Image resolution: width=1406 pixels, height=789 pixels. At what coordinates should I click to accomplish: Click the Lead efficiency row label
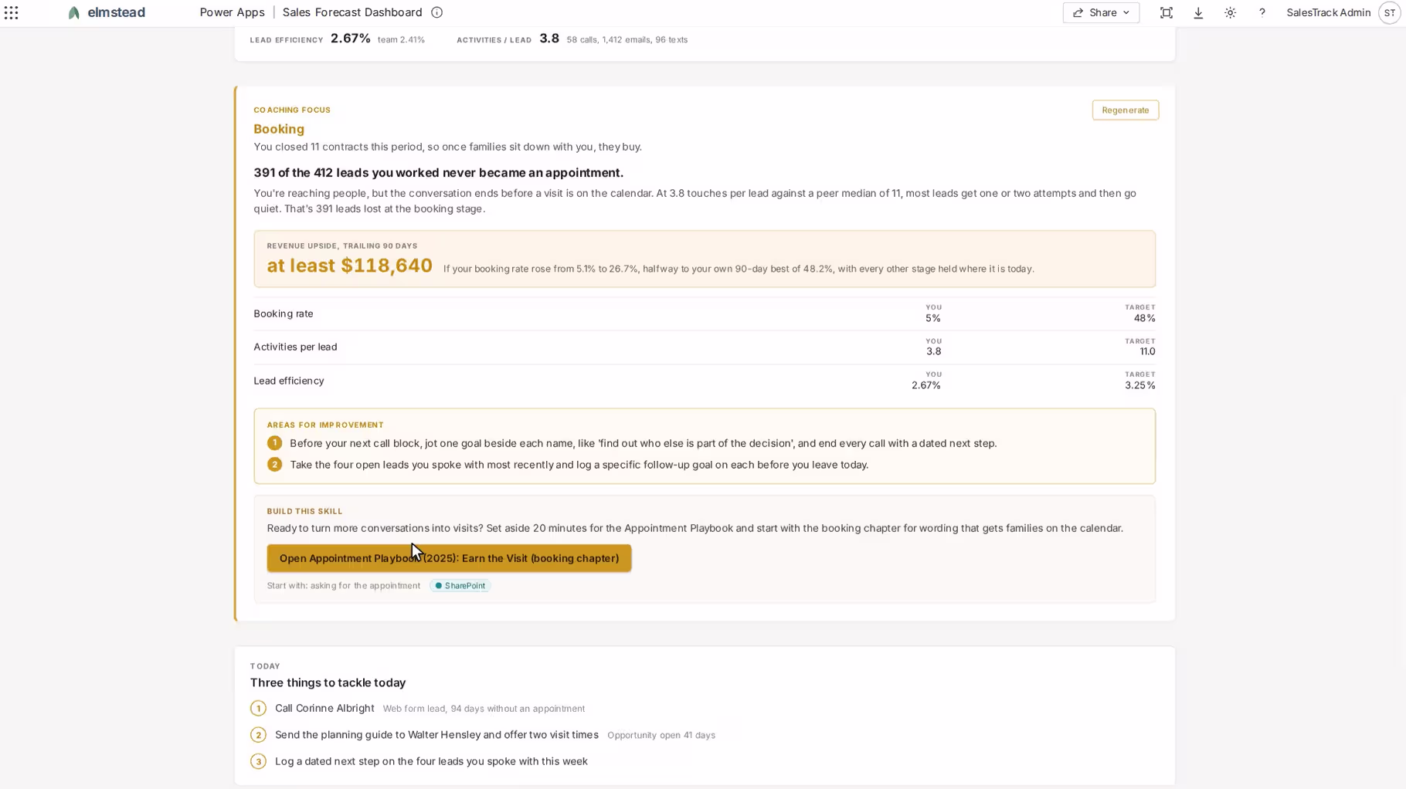pos(289,381)
